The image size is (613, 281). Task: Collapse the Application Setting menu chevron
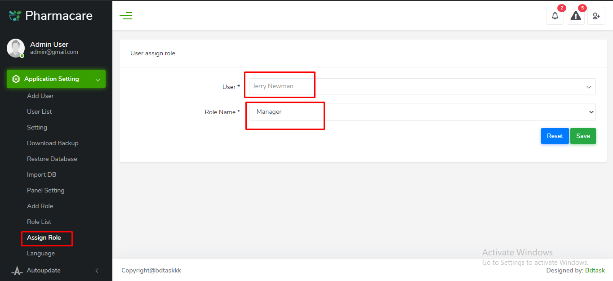[x=98, y=80]
